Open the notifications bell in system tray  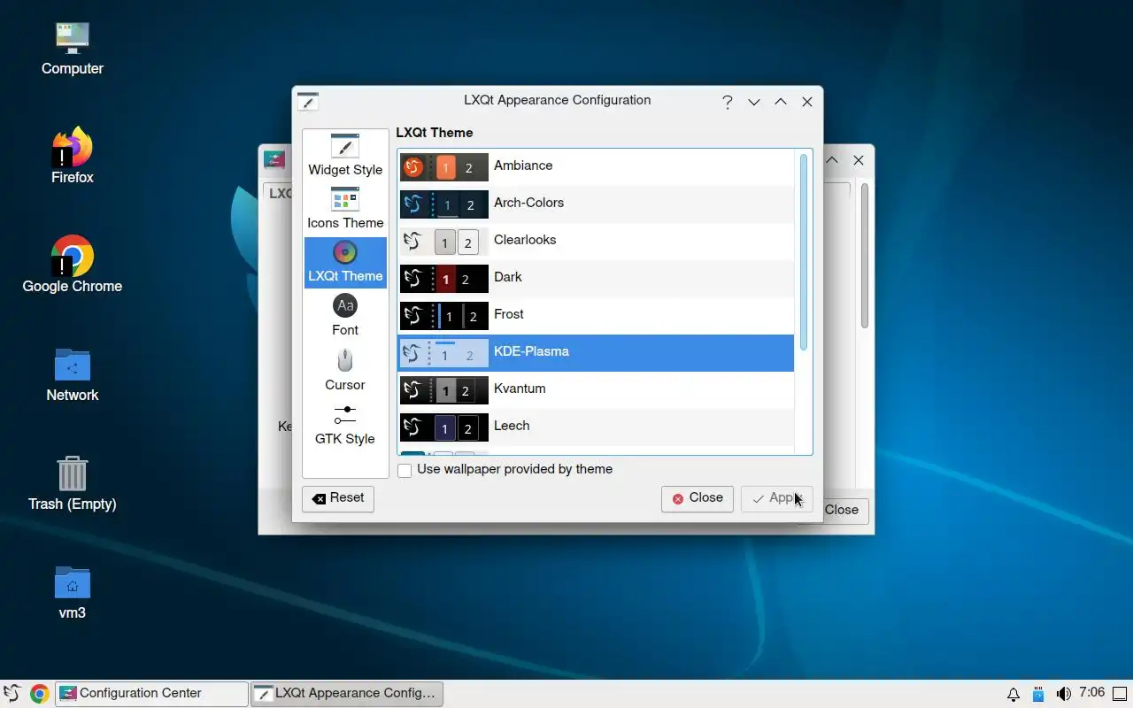(1014, 694)
